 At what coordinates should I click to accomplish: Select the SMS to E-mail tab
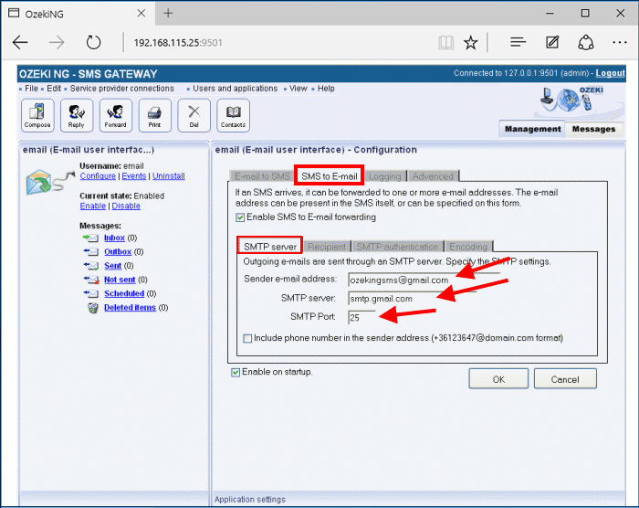coord(330,176)
